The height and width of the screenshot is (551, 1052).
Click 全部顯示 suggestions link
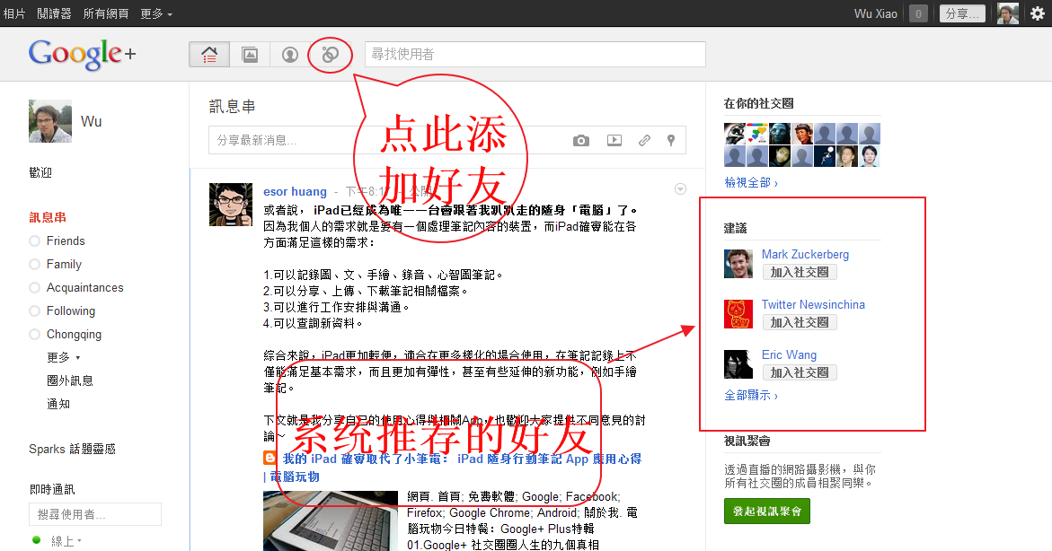(x=751, y=396)
